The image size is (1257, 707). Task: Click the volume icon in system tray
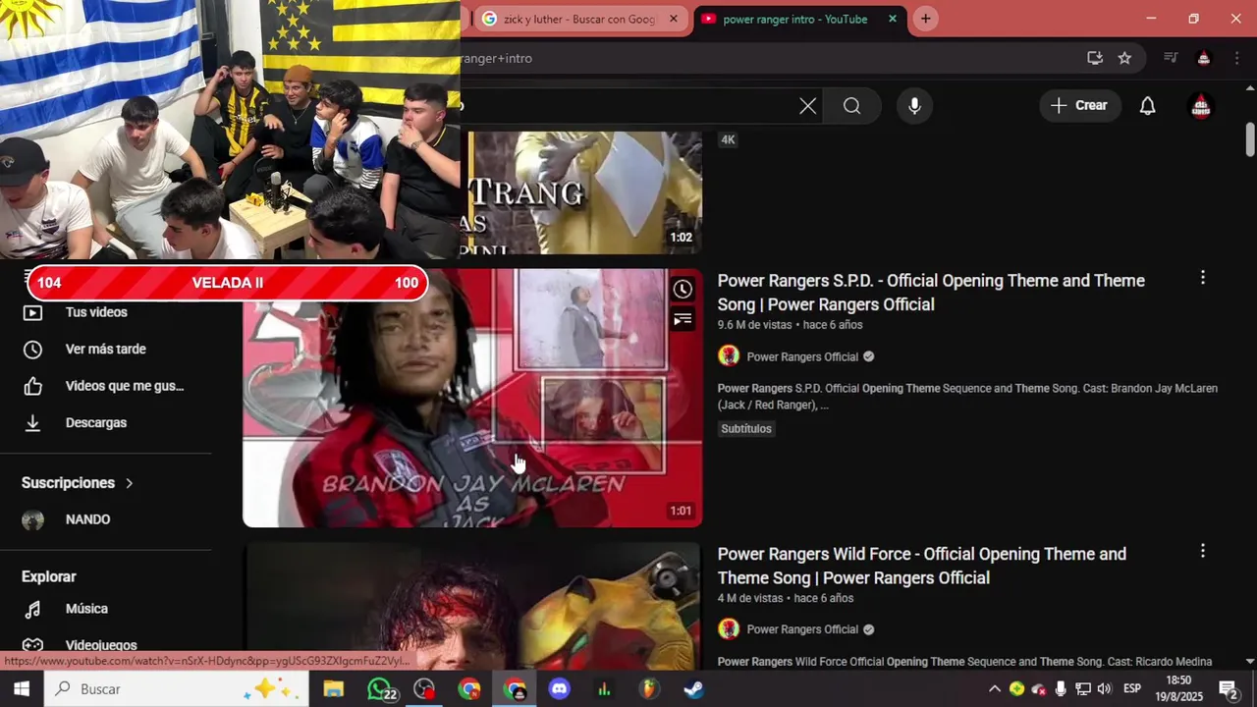coord(1104,689)
